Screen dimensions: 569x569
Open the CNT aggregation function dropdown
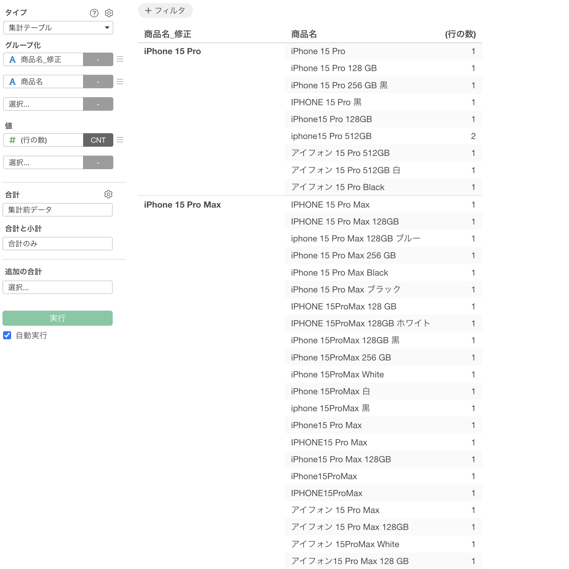click(98, 140)
